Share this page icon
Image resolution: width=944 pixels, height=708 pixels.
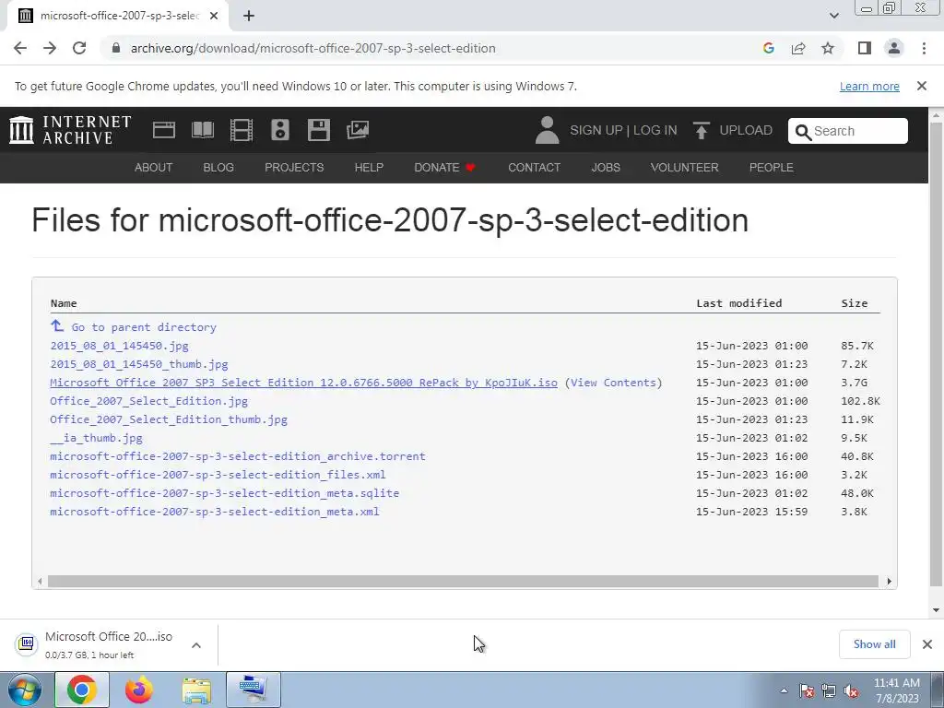click(798, 48)
